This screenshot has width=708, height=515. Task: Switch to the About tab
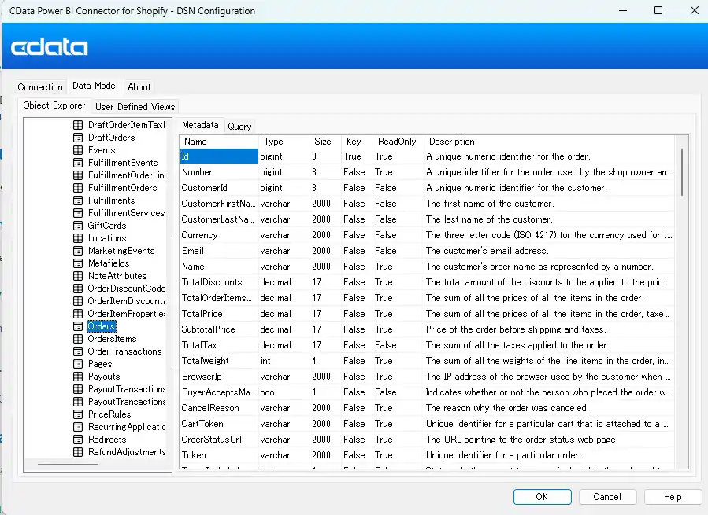[x=139, y=87]
